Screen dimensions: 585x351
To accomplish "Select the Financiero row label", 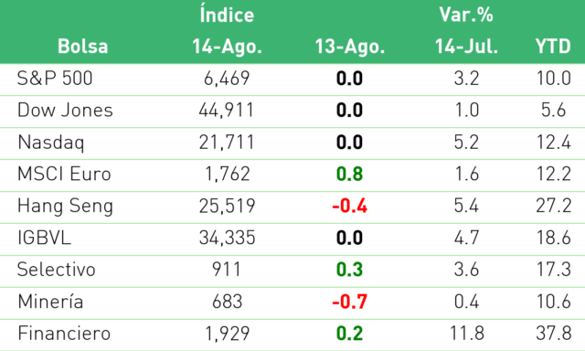I will [x=64, y=334].
